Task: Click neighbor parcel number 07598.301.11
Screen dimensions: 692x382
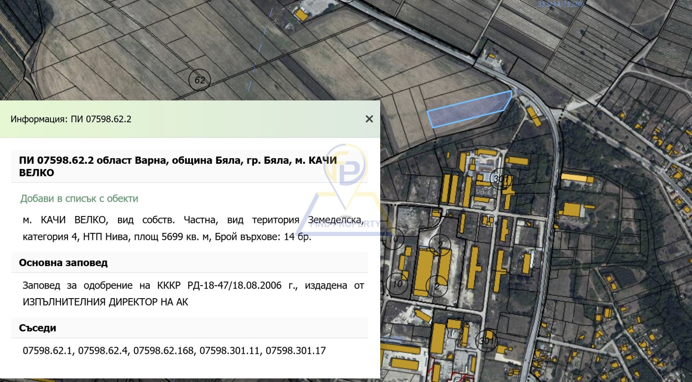Action: [x=230, y=350]
